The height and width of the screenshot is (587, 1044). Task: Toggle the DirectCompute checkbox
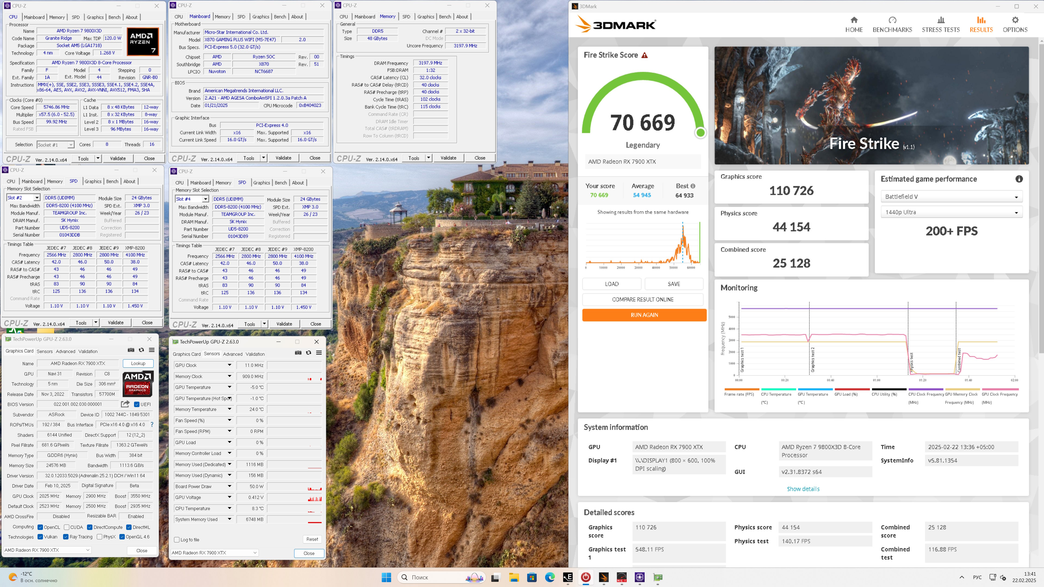89,527
